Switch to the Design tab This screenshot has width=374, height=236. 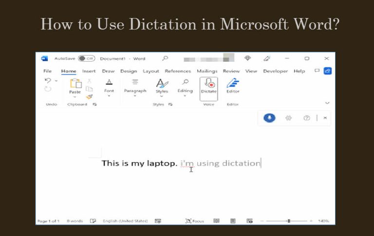coord(129,71)
